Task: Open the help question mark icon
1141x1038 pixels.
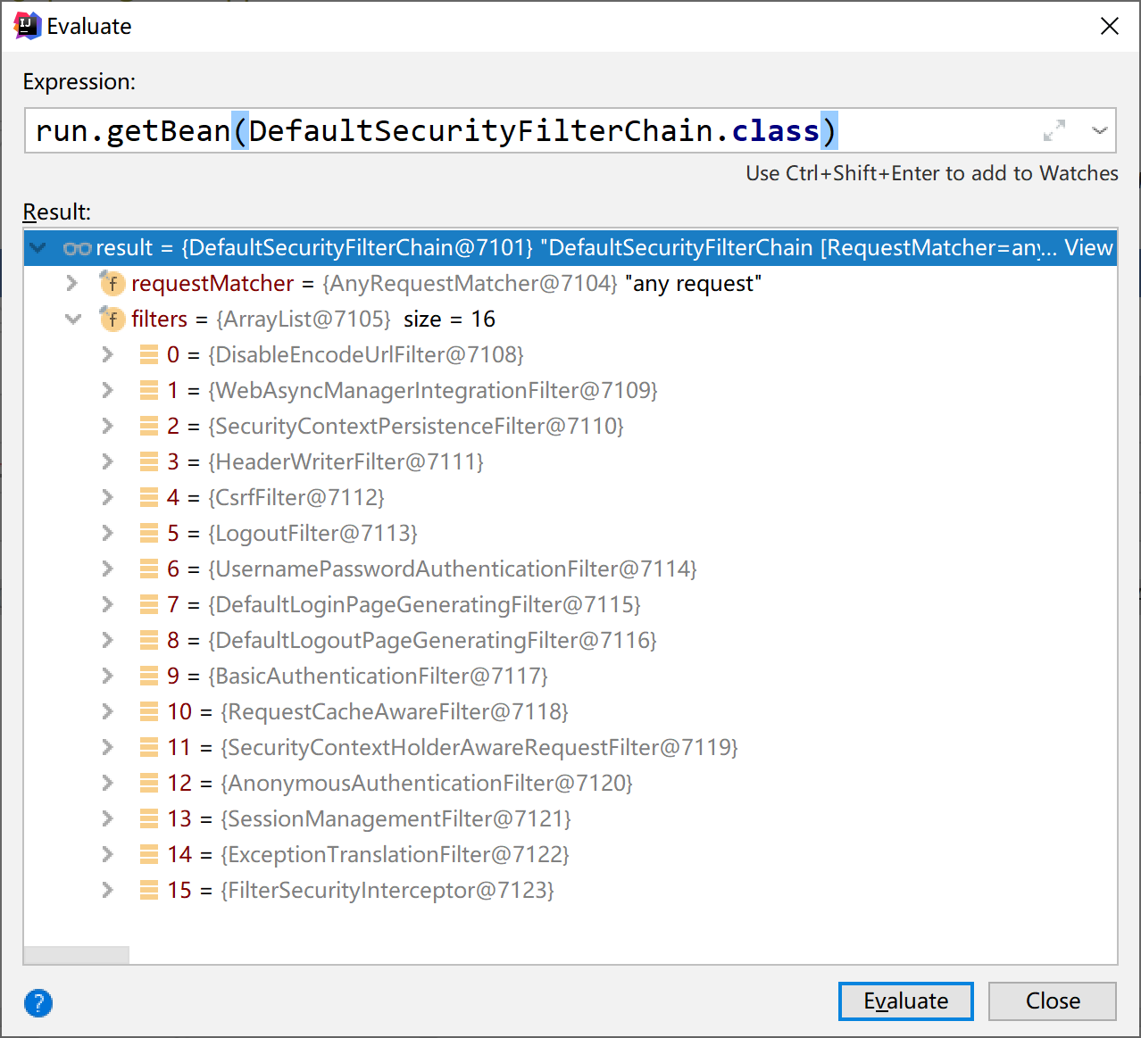Action: point(38,1003)
